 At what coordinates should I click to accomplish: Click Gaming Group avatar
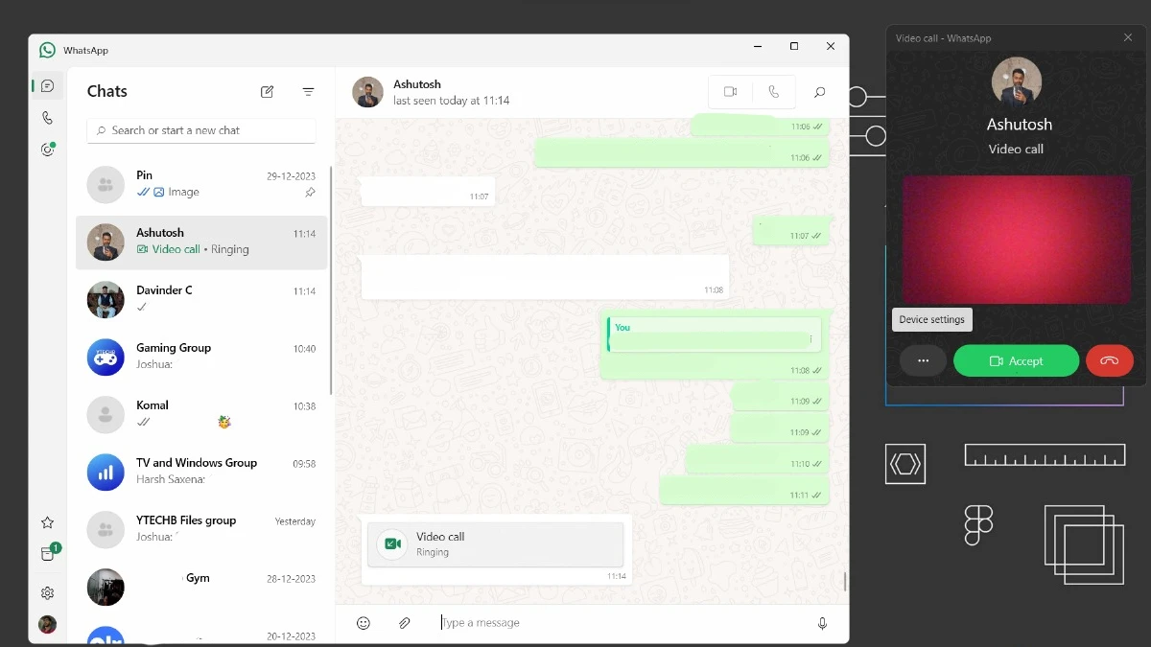106,358
